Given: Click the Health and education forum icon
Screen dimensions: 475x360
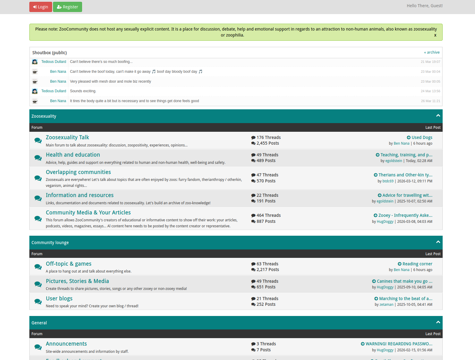Looking at the screenshot, I should pyautogui.click(x=38, y=158).
